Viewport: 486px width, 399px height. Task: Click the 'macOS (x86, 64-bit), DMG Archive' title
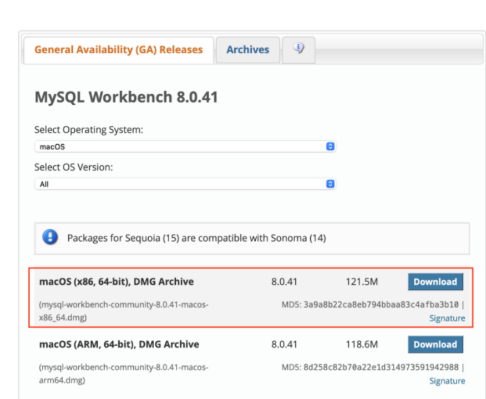click(x=117, y=282)
